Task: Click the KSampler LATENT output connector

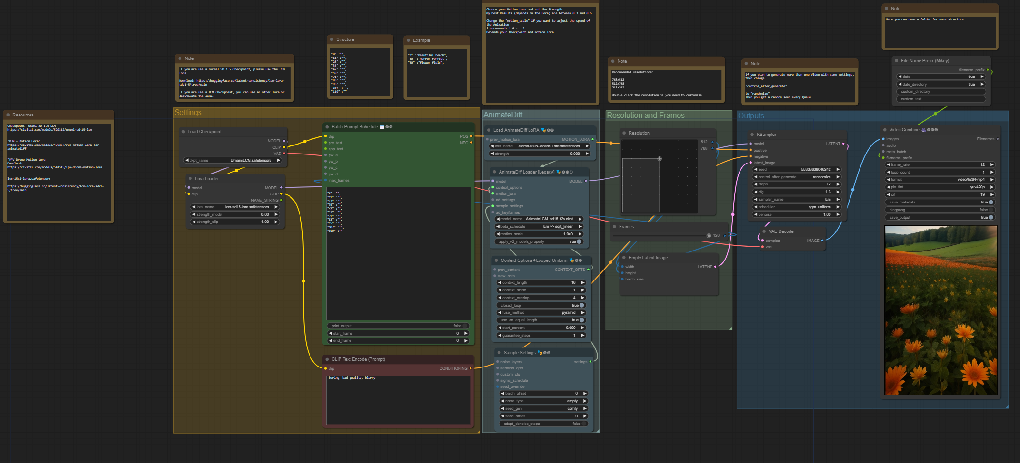Action: (x=843, y=144)
